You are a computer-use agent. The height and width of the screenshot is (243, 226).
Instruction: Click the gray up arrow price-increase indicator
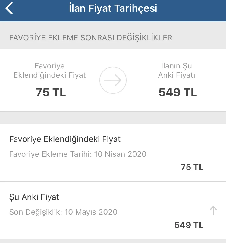point(213,210)
